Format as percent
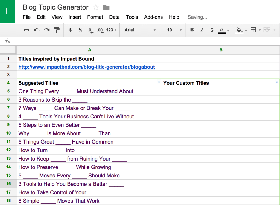Viewport: 280px width, 205px height. [81, 30]
